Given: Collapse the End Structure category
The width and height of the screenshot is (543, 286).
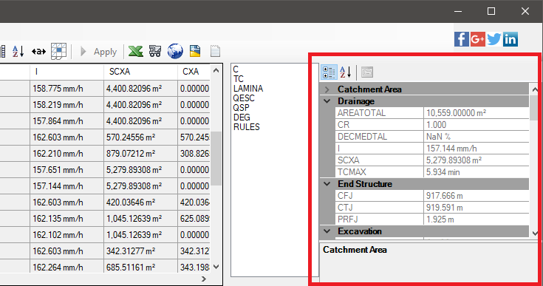Looking at the screenshot, I should 327,184.
